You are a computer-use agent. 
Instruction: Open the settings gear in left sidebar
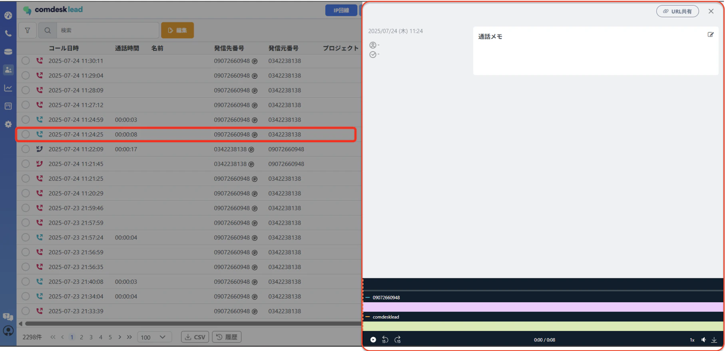(x=8, y=124)
